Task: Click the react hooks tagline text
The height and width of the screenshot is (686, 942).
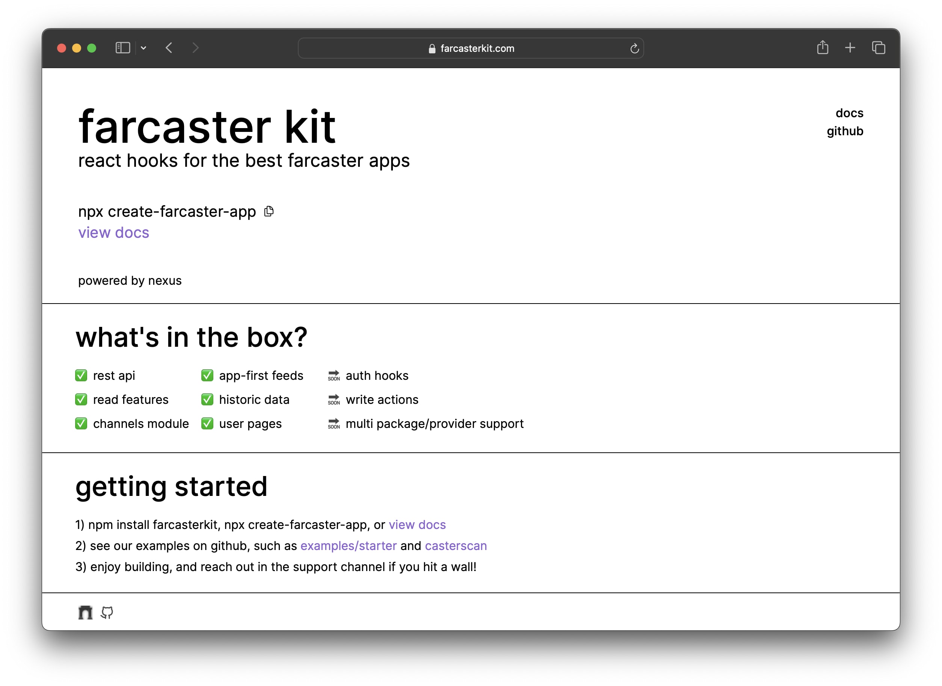Action: [x=244, y=161]
